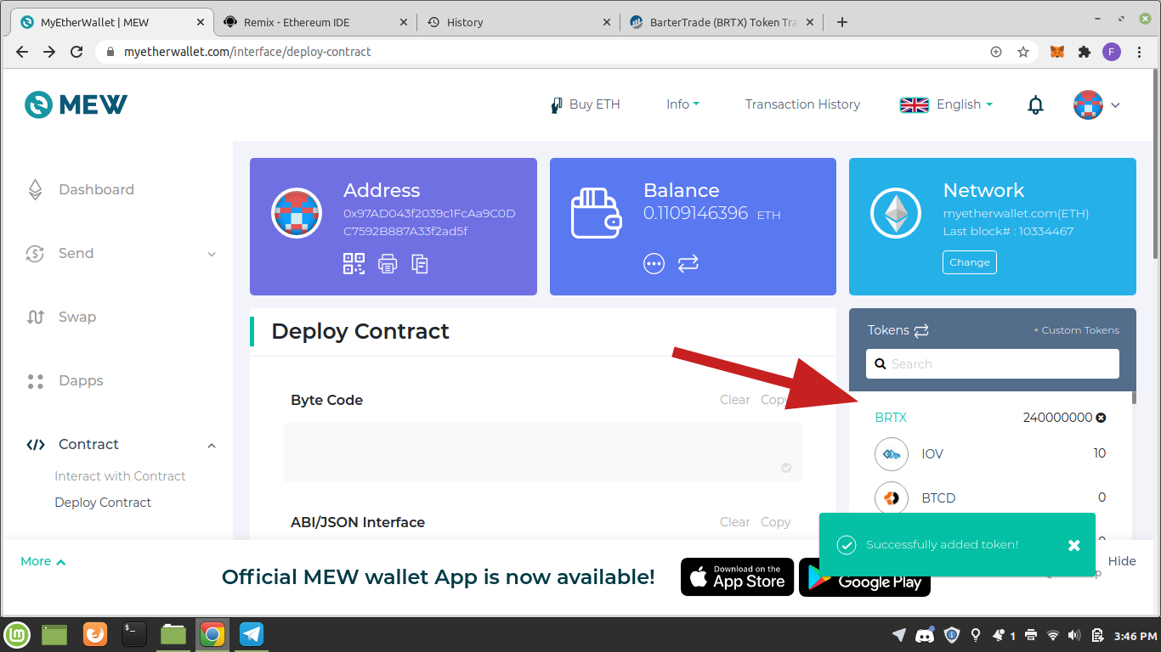This screenshot has height=652, width=1161.
Task: Open the clock showing 3:46 PM
Action: pos(1136,635)
